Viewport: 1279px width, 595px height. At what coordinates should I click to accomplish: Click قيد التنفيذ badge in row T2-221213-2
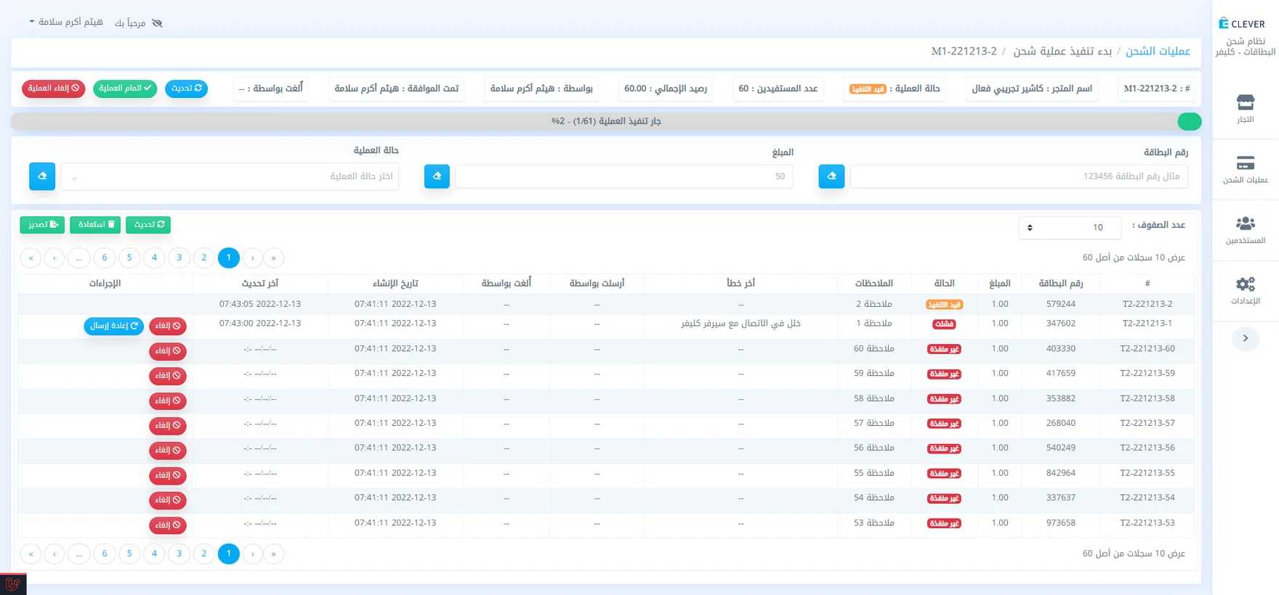coord(944,305)
